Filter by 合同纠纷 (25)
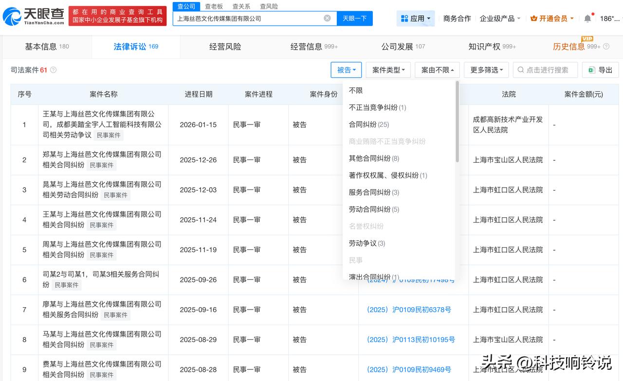 [369, 124]
